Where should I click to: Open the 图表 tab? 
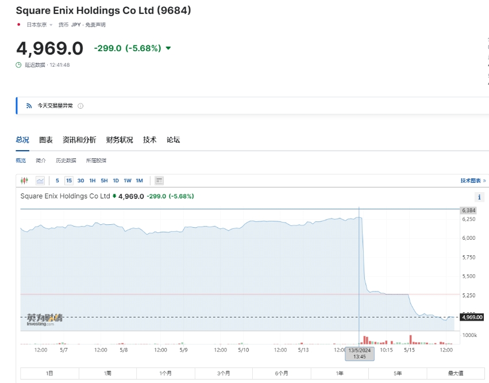46,140
